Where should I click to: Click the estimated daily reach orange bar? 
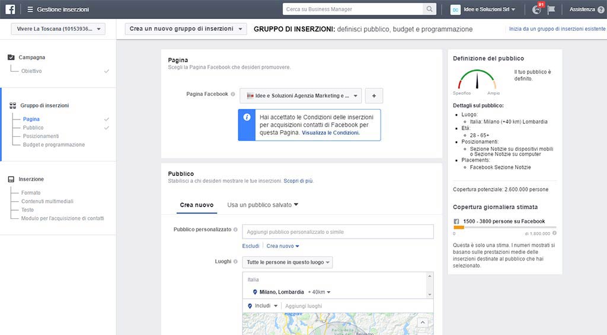(459, 228)
